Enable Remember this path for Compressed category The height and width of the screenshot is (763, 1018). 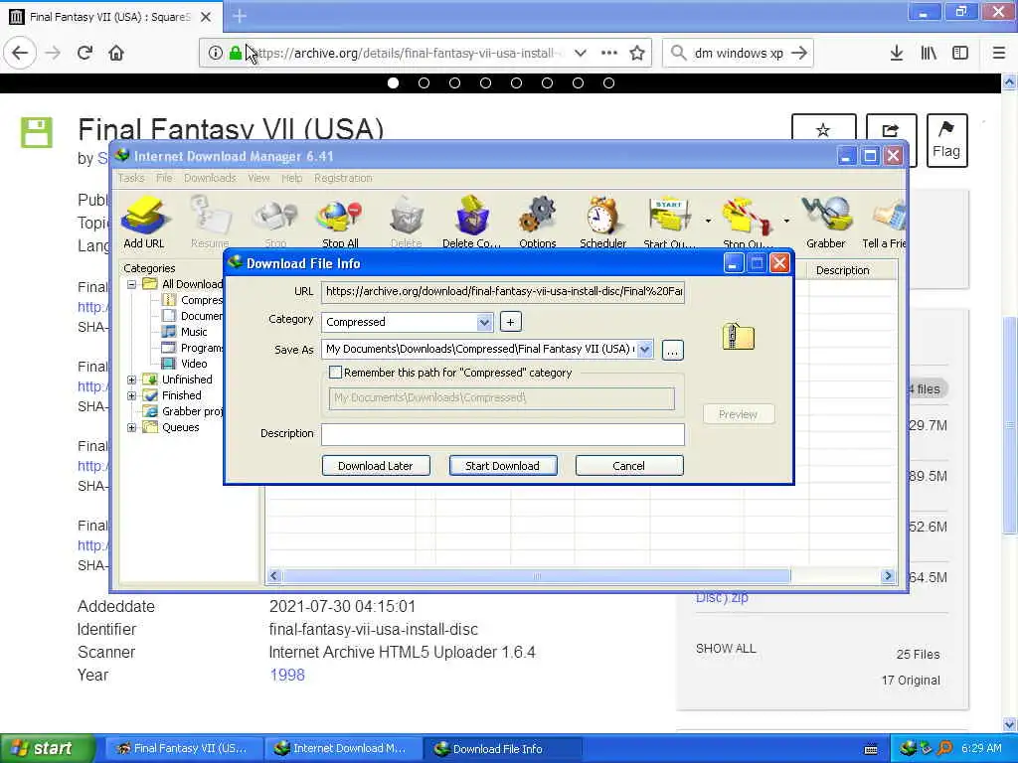pos(336,373)
